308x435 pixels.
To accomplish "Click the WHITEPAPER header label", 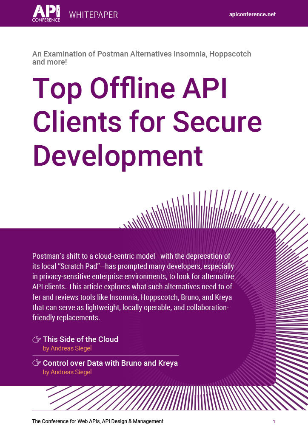I will point(93,15).
